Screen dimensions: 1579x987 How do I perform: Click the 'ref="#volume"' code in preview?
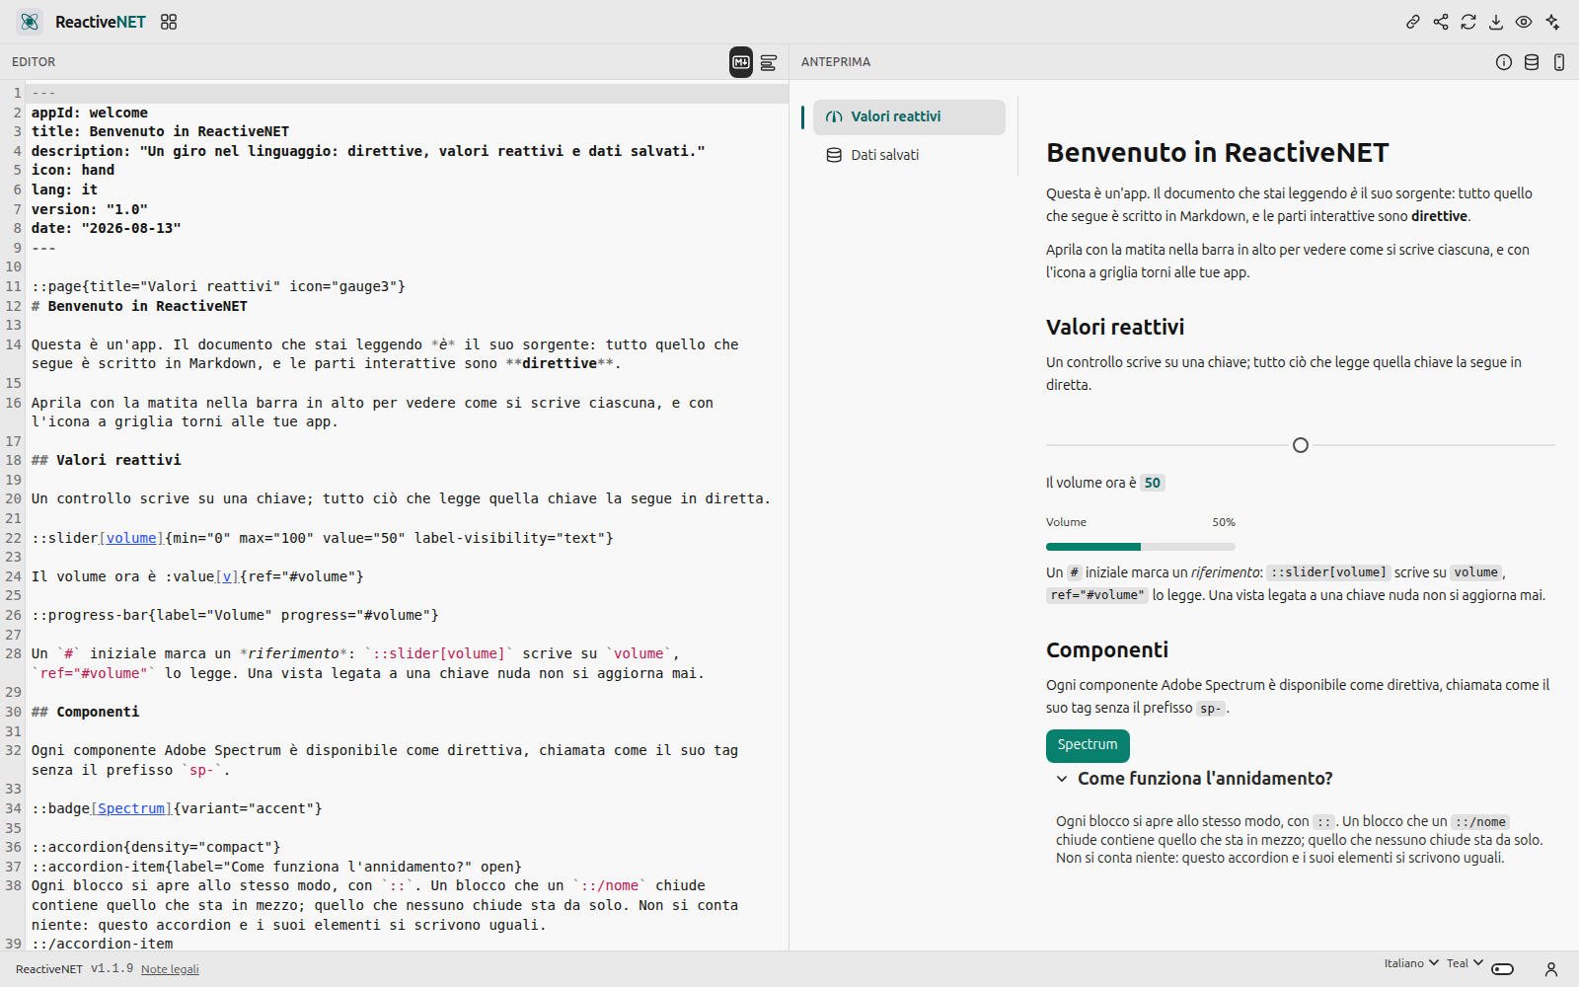click(1097, 595)
